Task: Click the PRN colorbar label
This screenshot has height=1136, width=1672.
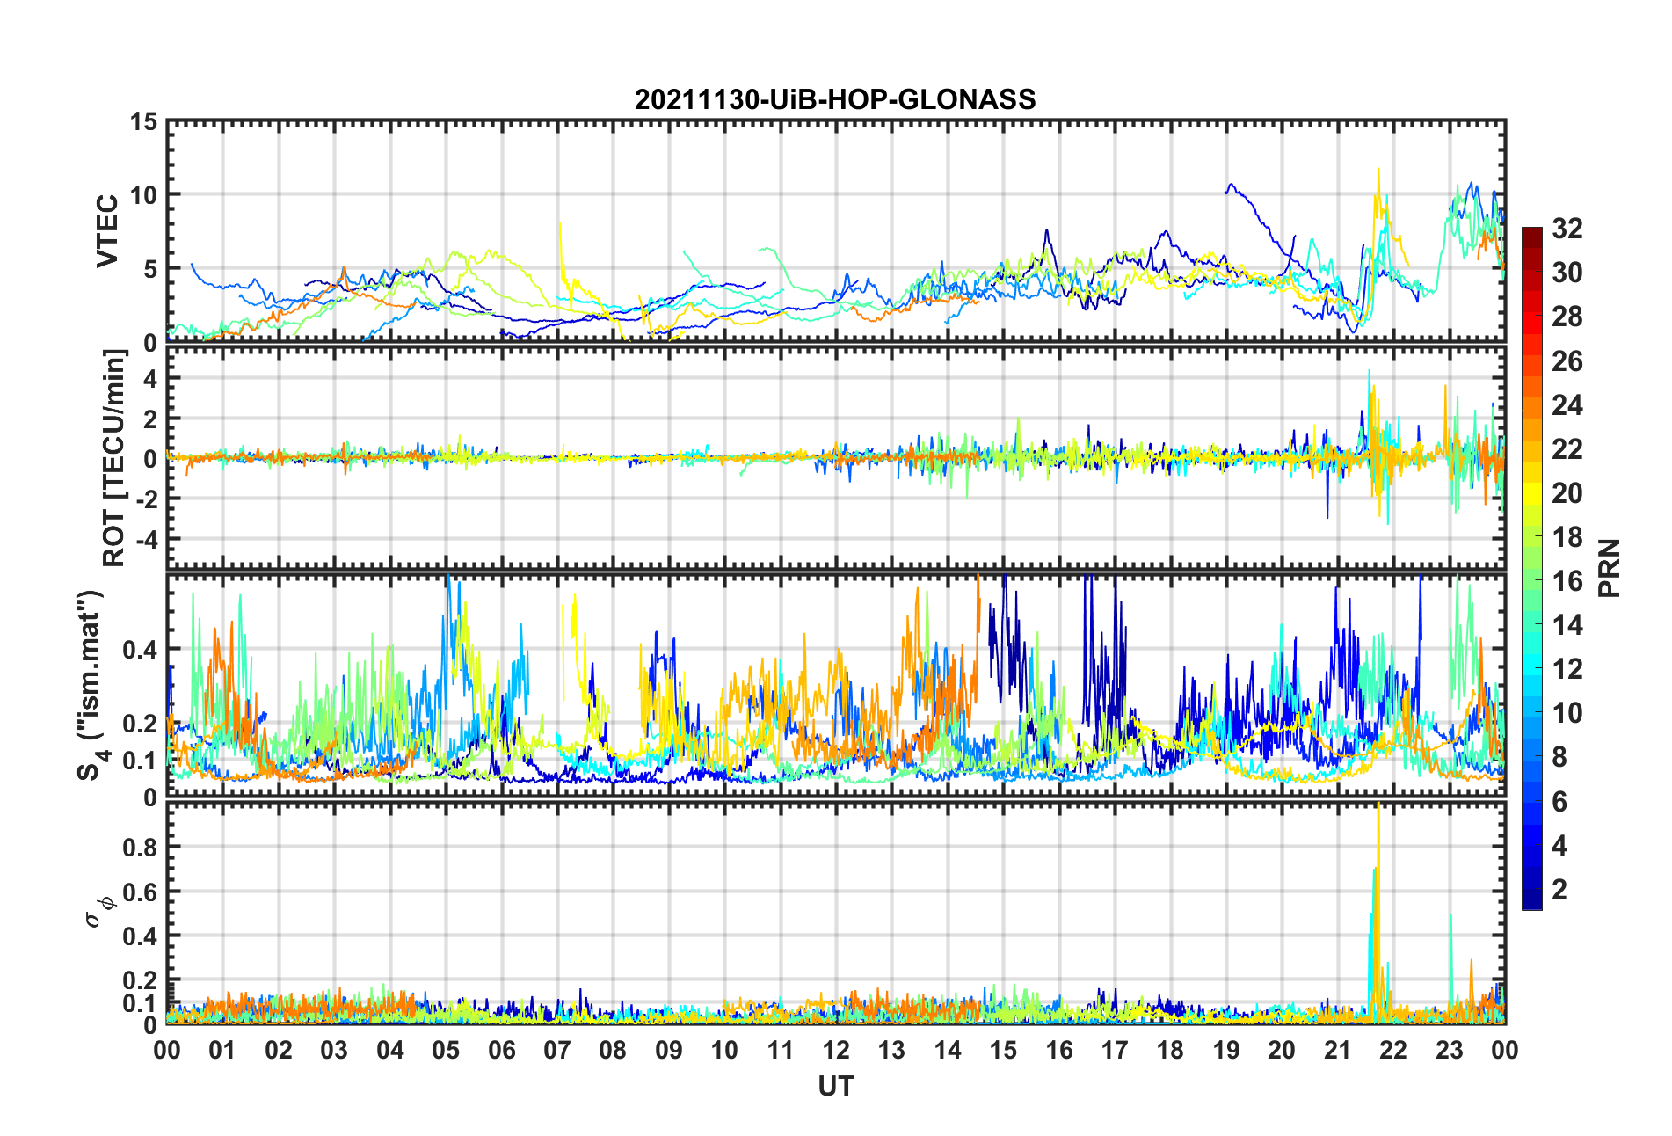Action: point(1610,568)
